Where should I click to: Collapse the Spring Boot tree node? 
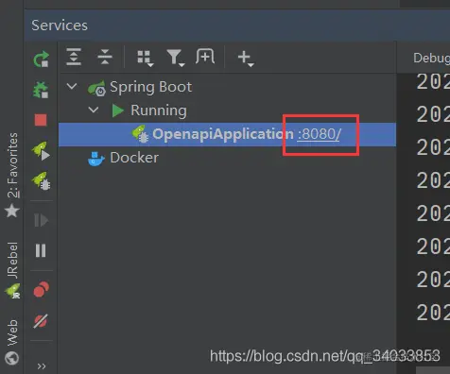(x=72, y=86)
